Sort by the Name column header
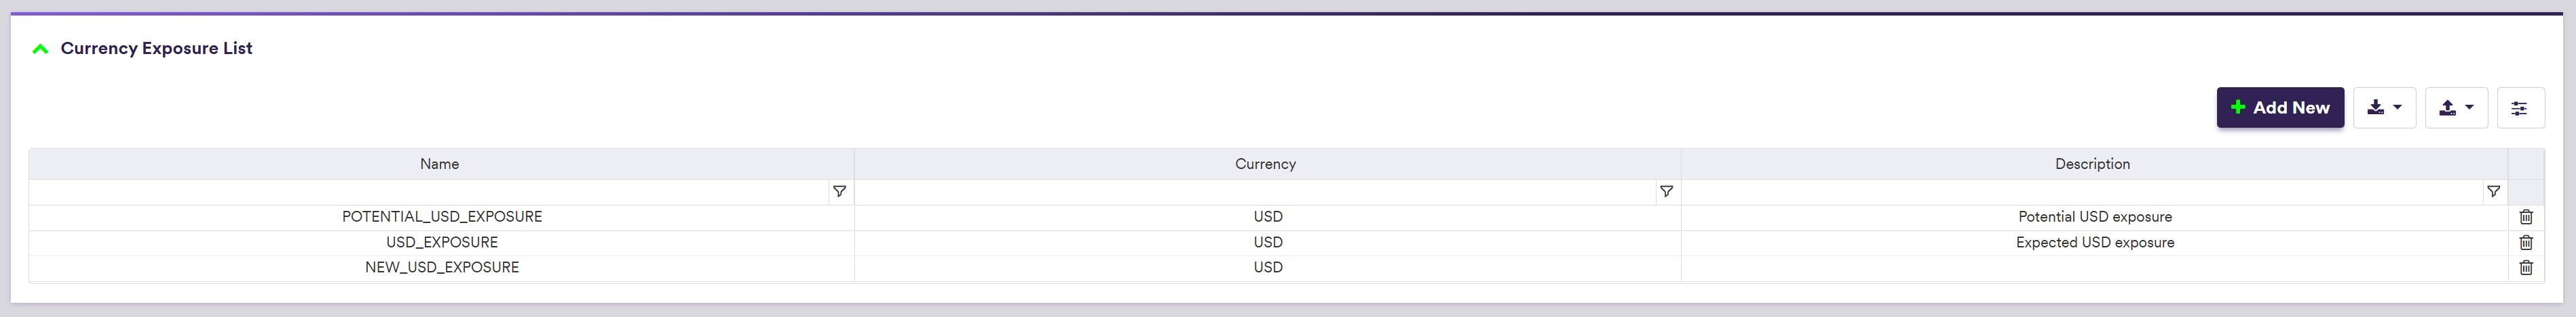Image resolution: width=2576 pixels, height=317 pixels. point(440,164)
